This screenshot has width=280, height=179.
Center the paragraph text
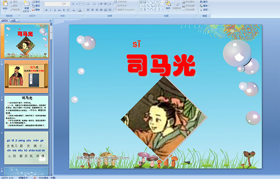(92, 10)
